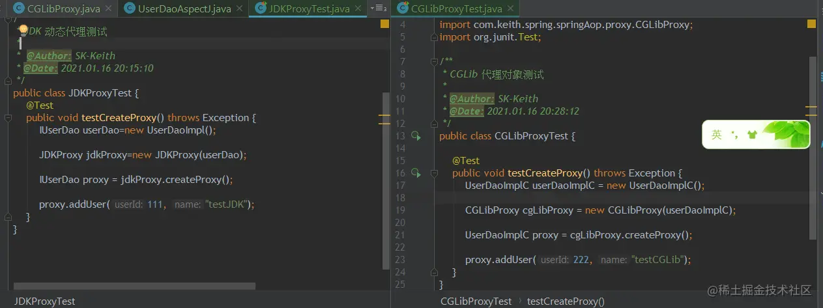Click the yellow inspection indicator in right editor
Viewport: 823px width, 308px height.
(811, 24)
